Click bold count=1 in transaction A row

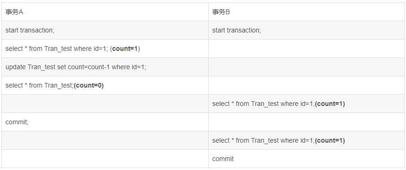click(125, 49)
